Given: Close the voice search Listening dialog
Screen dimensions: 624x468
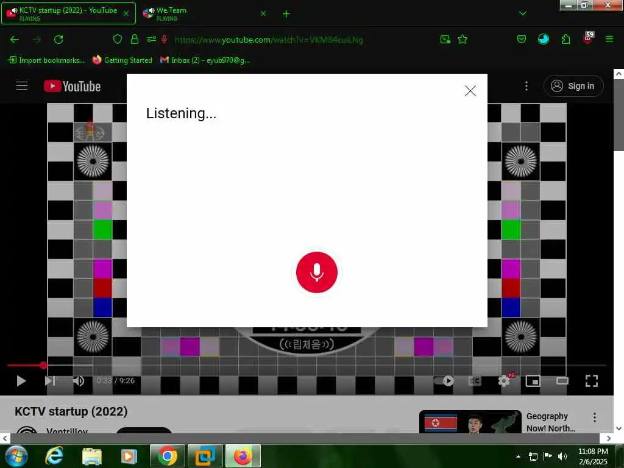Looking at the screenshot, I should pos(470,91).
